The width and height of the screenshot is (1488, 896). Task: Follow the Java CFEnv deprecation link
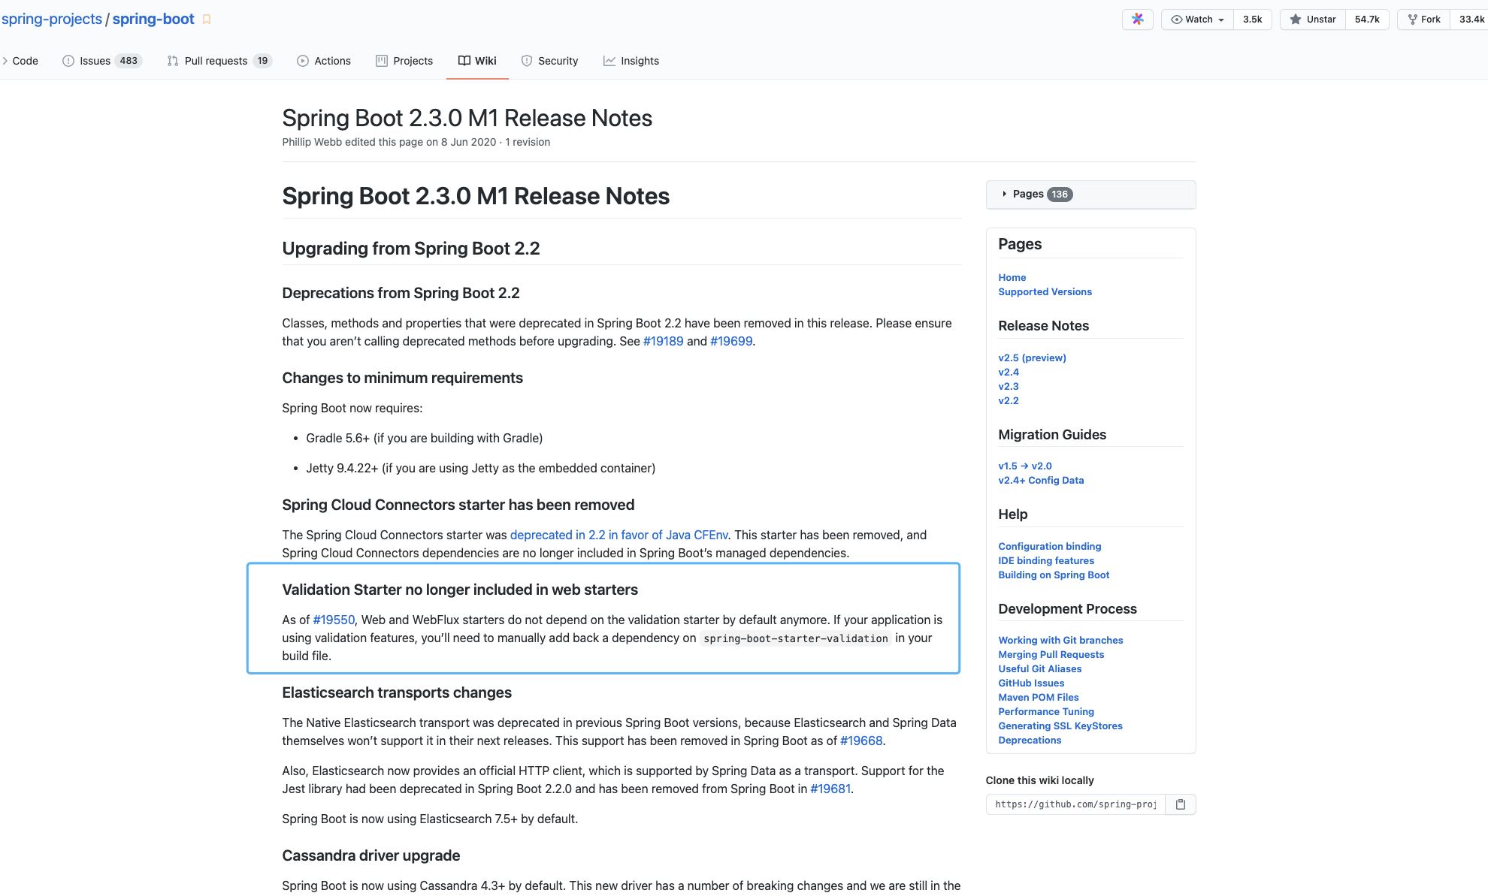click(619, 535)
